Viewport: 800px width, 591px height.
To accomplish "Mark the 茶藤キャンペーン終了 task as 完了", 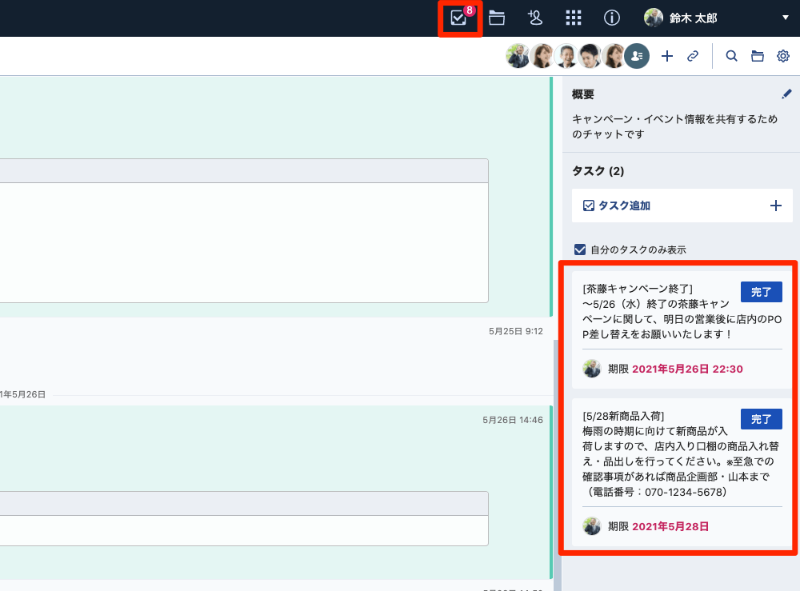I will coord(761,292).
